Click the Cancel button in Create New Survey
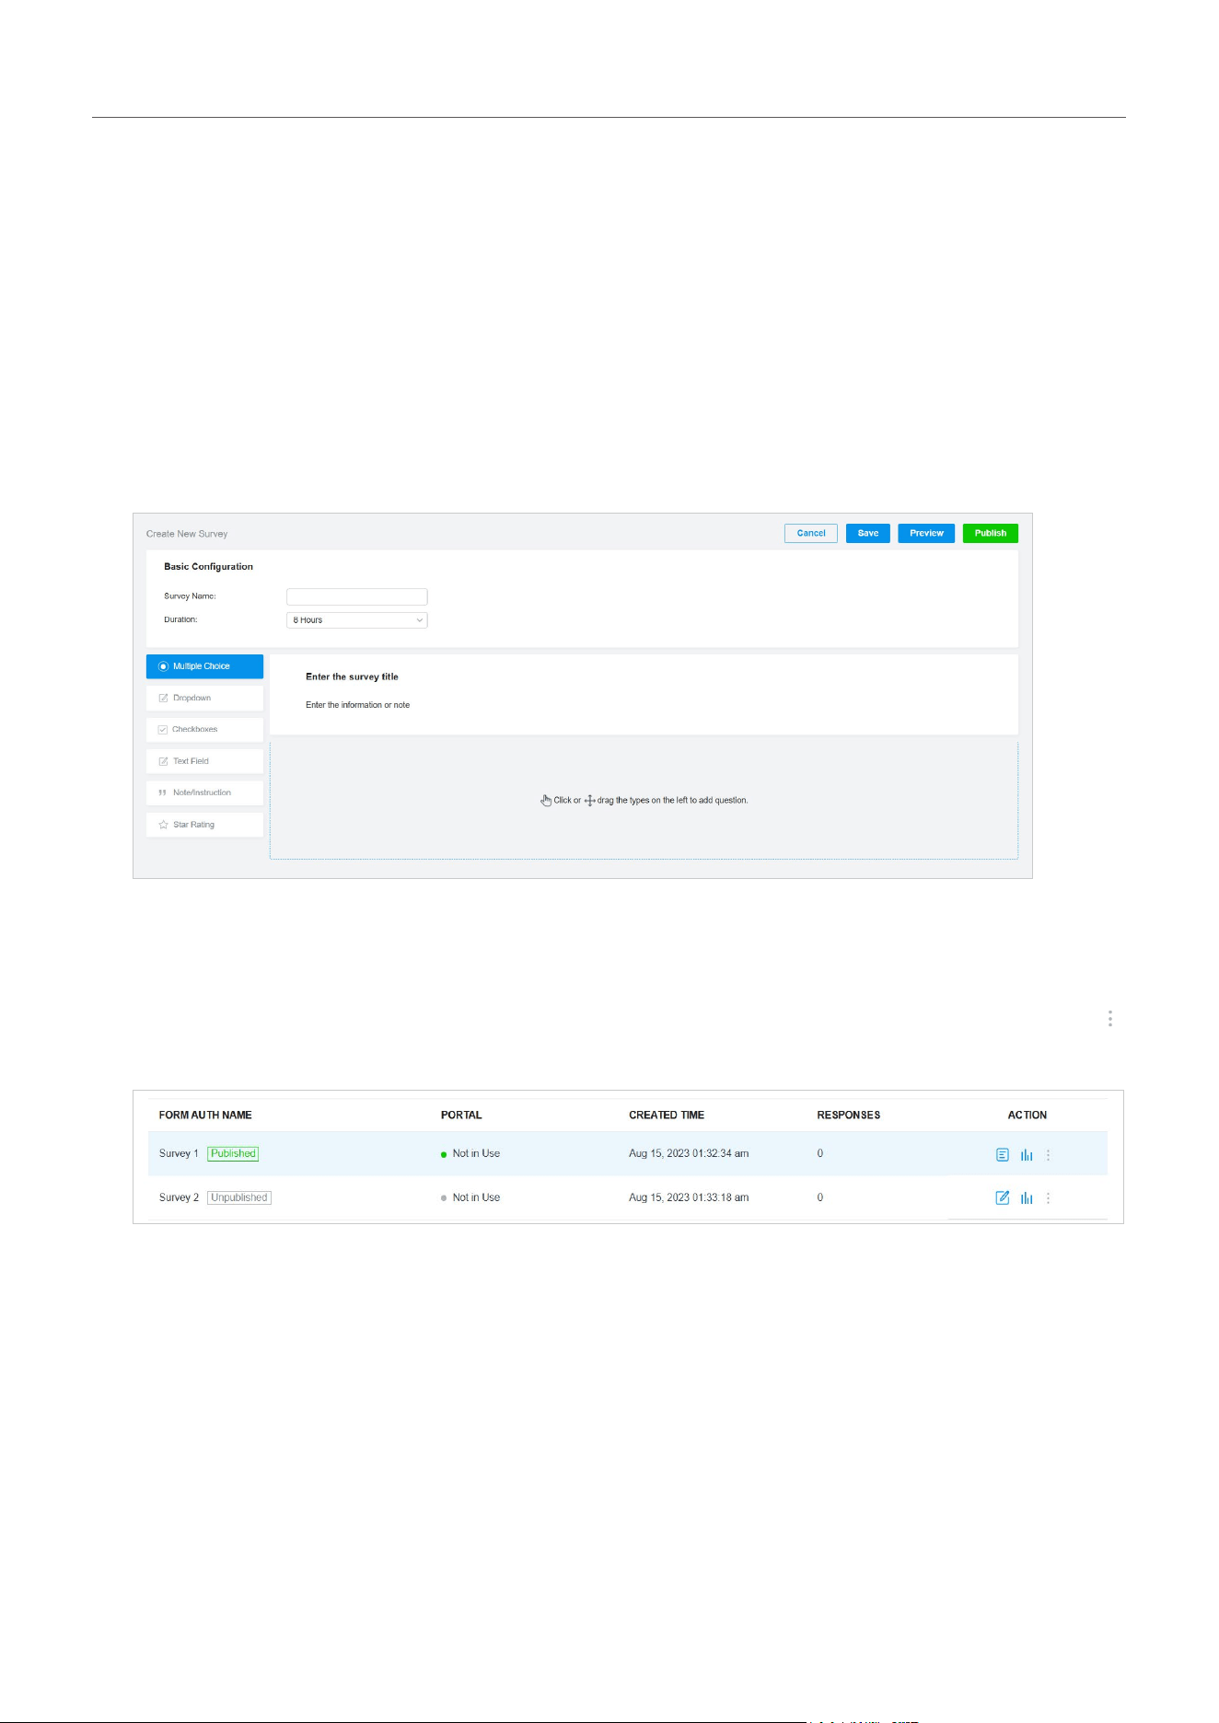Viewport: 1219px width, 1723px height. point(810,533)
